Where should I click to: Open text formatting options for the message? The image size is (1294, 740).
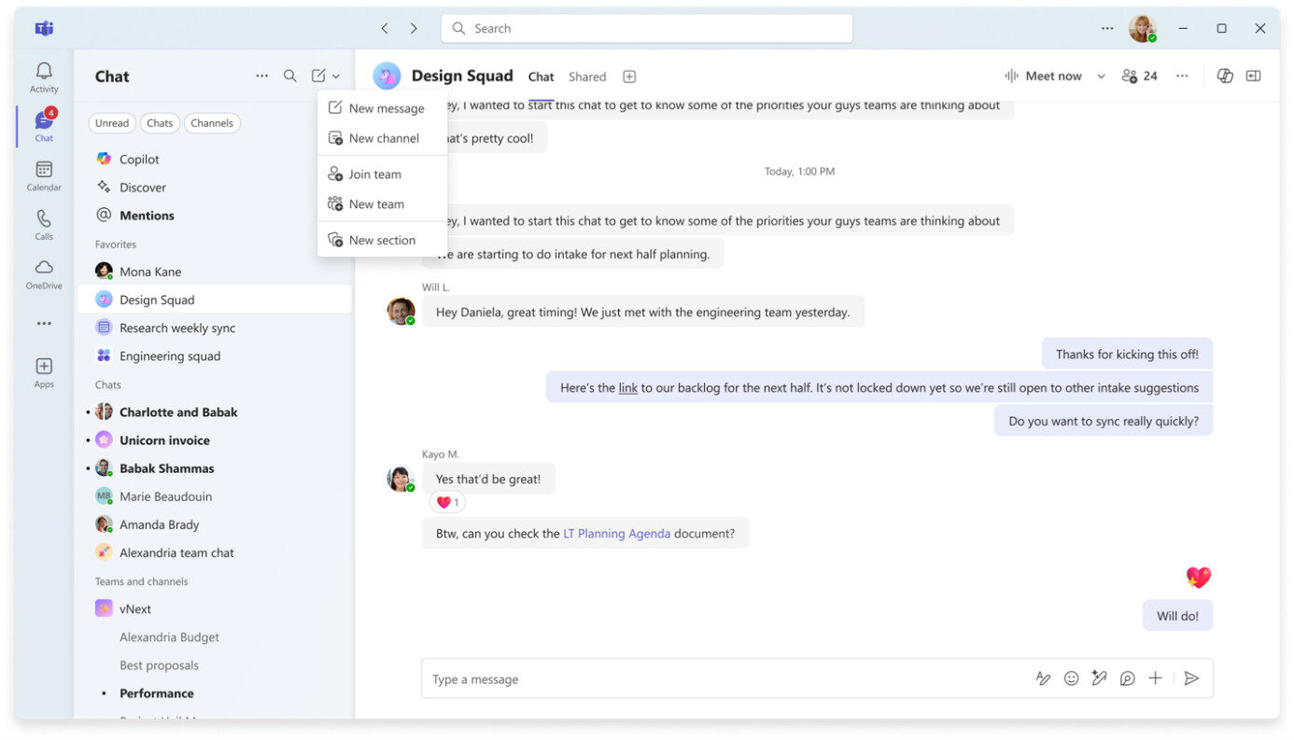tap(1043, 678)
